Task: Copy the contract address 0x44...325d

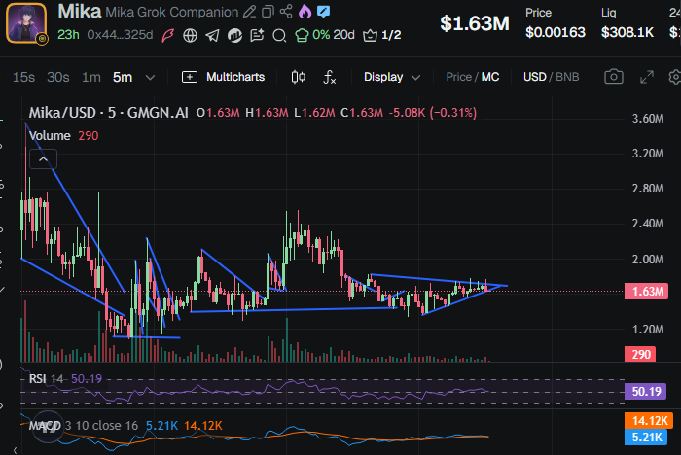Action: coord(120,35)
